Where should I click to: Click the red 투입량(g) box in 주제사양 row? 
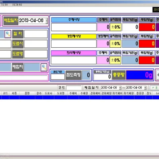tap(147, 27)
